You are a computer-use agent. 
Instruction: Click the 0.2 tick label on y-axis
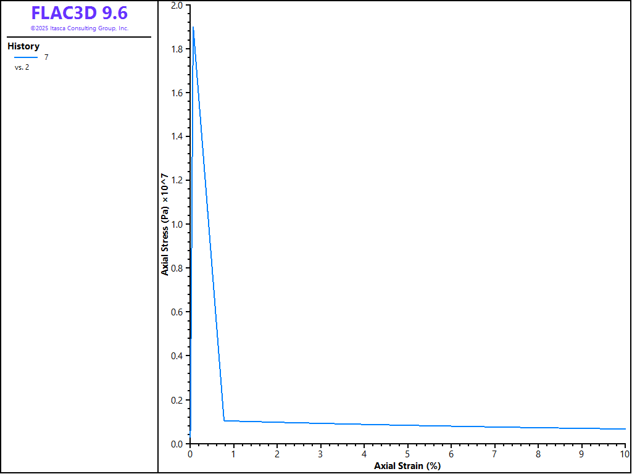coord(177,400)
